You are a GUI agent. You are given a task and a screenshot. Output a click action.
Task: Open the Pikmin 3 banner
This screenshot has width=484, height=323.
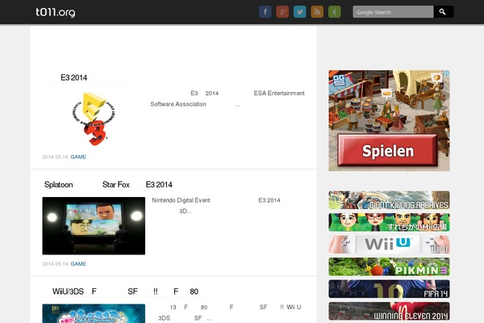[x=389, y=266]
